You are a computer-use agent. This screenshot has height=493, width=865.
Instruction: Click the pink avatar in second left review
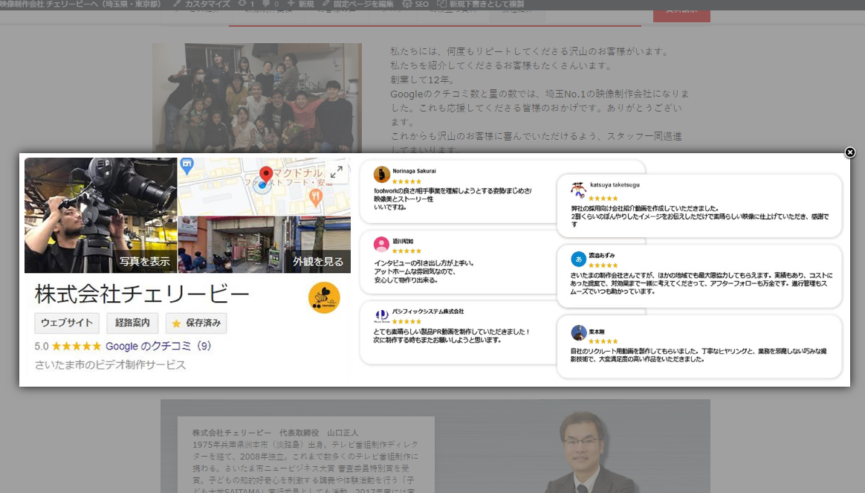pos(382,245)
